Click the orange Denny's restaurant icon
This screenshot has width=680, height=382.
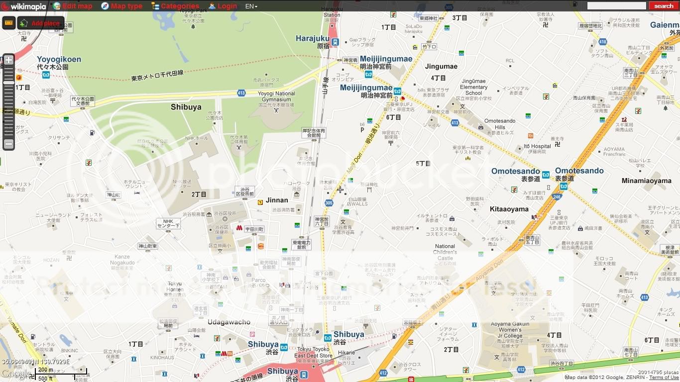[260, 246]
